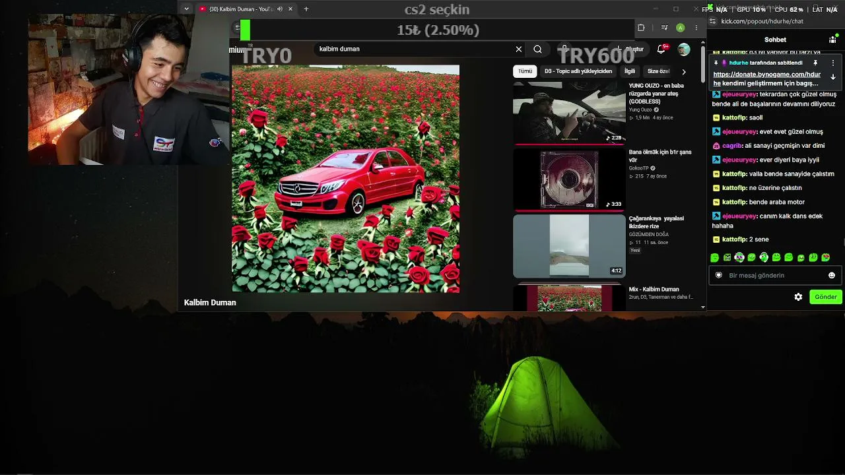845x475 pixels.
Task: Mute the Kalbim Duman tab audio icon
Action: click(279, 9)
